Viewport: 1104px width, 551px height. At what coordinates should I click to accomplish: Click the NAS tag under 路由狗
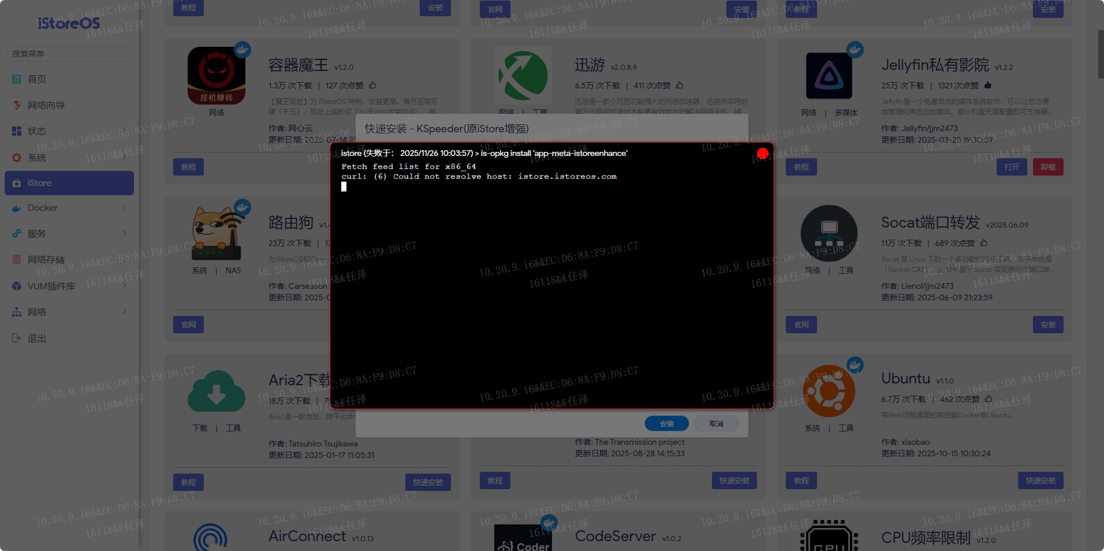click(233, 271)
